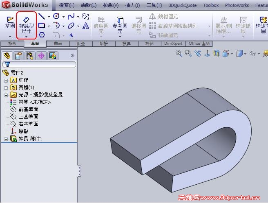The image size is (268, 203).
Task: Expand the 註記 (Annotations) tree node
Action: [6, 81]
